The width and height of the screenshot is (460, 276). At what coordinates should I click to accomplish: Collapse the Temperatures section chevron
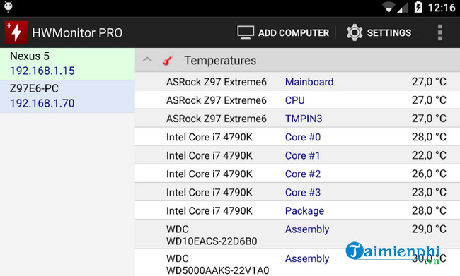(147, 60)
